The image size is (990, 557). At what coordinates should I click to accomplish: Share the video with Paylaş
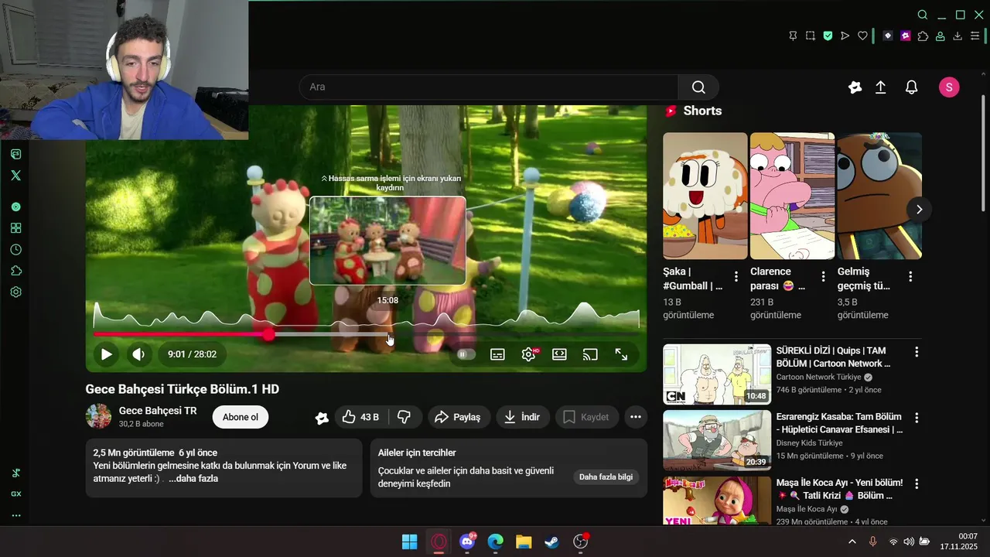(x=458, y=417)
